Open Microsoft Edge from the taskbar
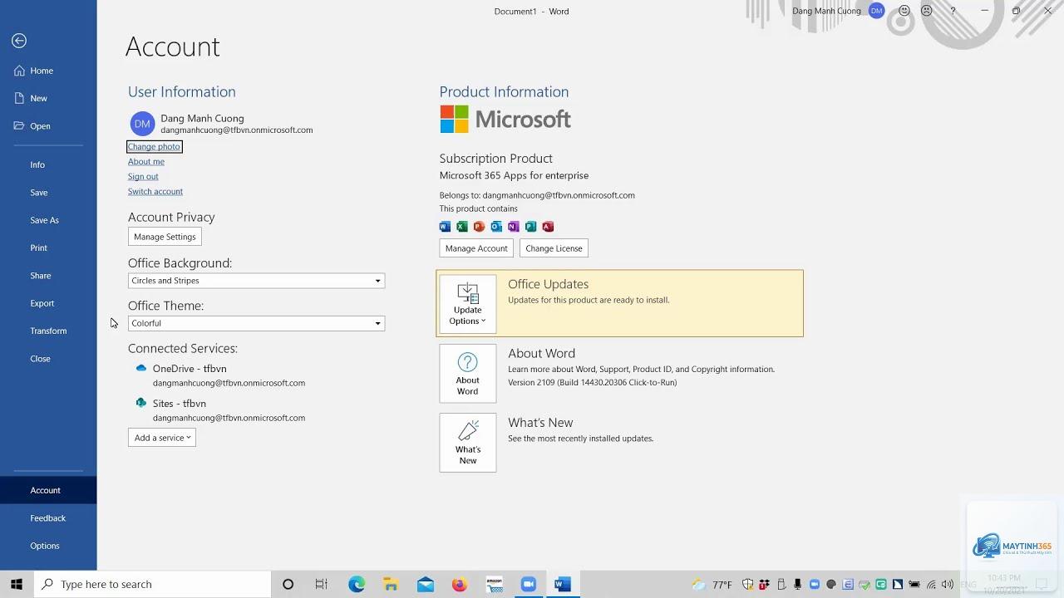This screenshot has width=1064, height=598. (357, 585)
